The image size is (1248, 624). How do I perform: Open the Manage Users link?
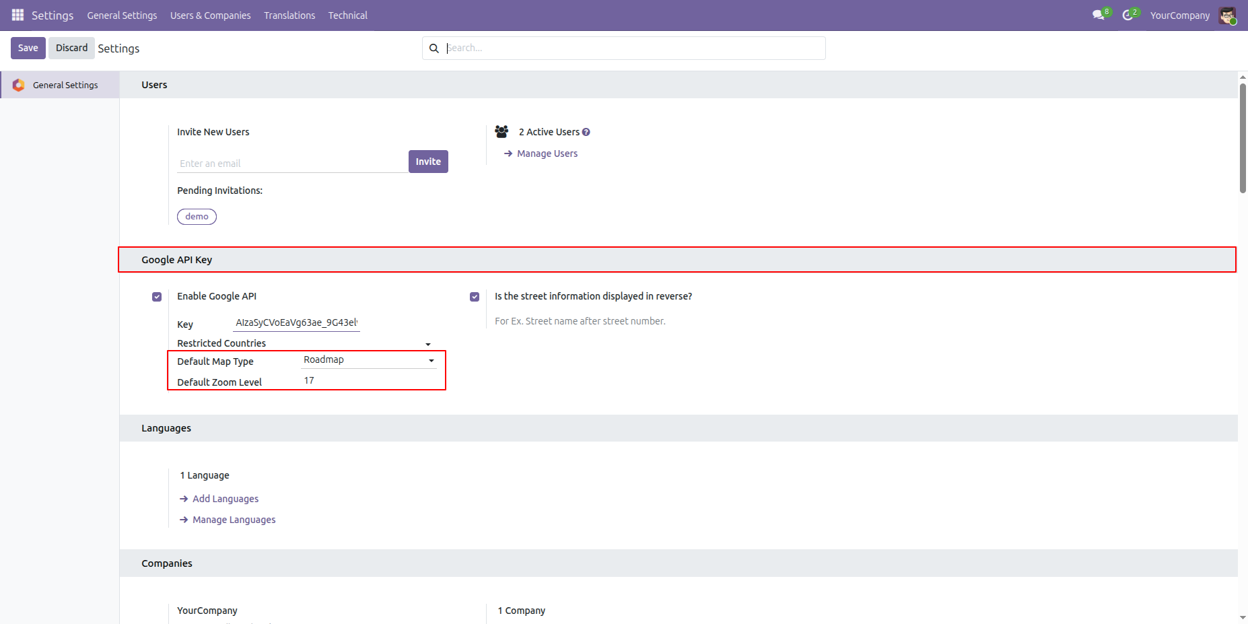point(547,153)
